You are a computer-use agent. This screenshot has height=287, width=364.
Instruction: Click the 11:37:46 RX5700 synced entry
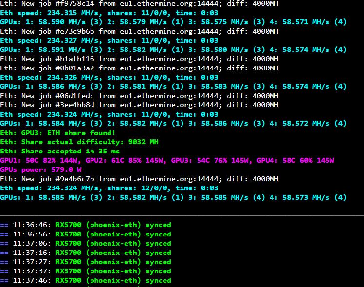click(x=86, y=281)
